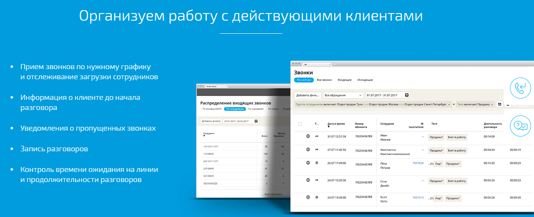
Task: Click Взят в работу tag for Стив Джобс
Action: pos(457,181)
